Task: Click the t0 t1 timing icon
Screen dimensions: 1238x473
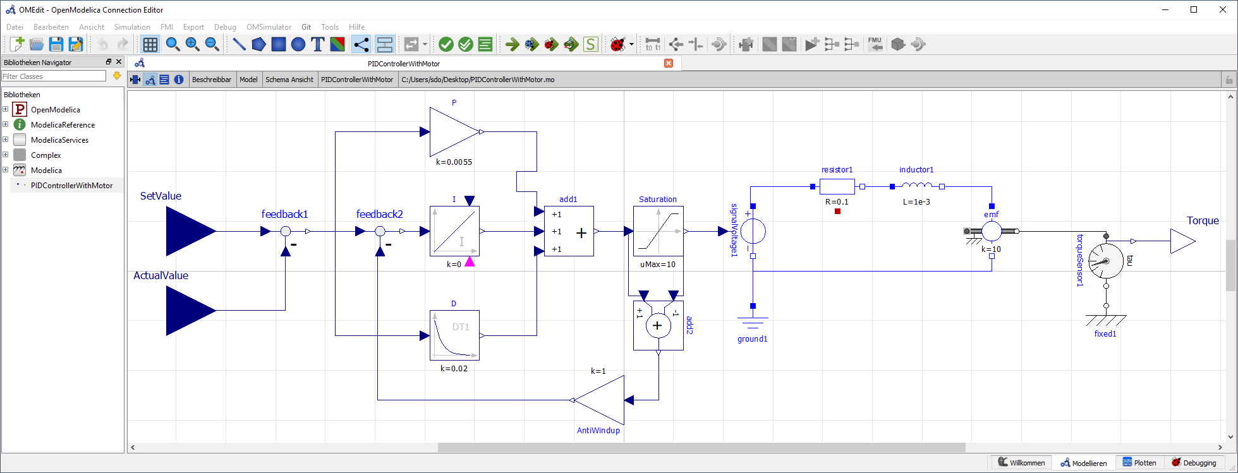Action: coord(653,44)
